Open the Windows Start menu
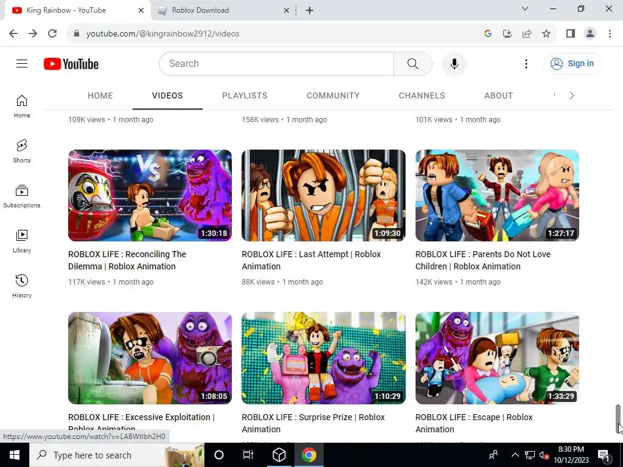Screen dimensions: 623x467 15,455
